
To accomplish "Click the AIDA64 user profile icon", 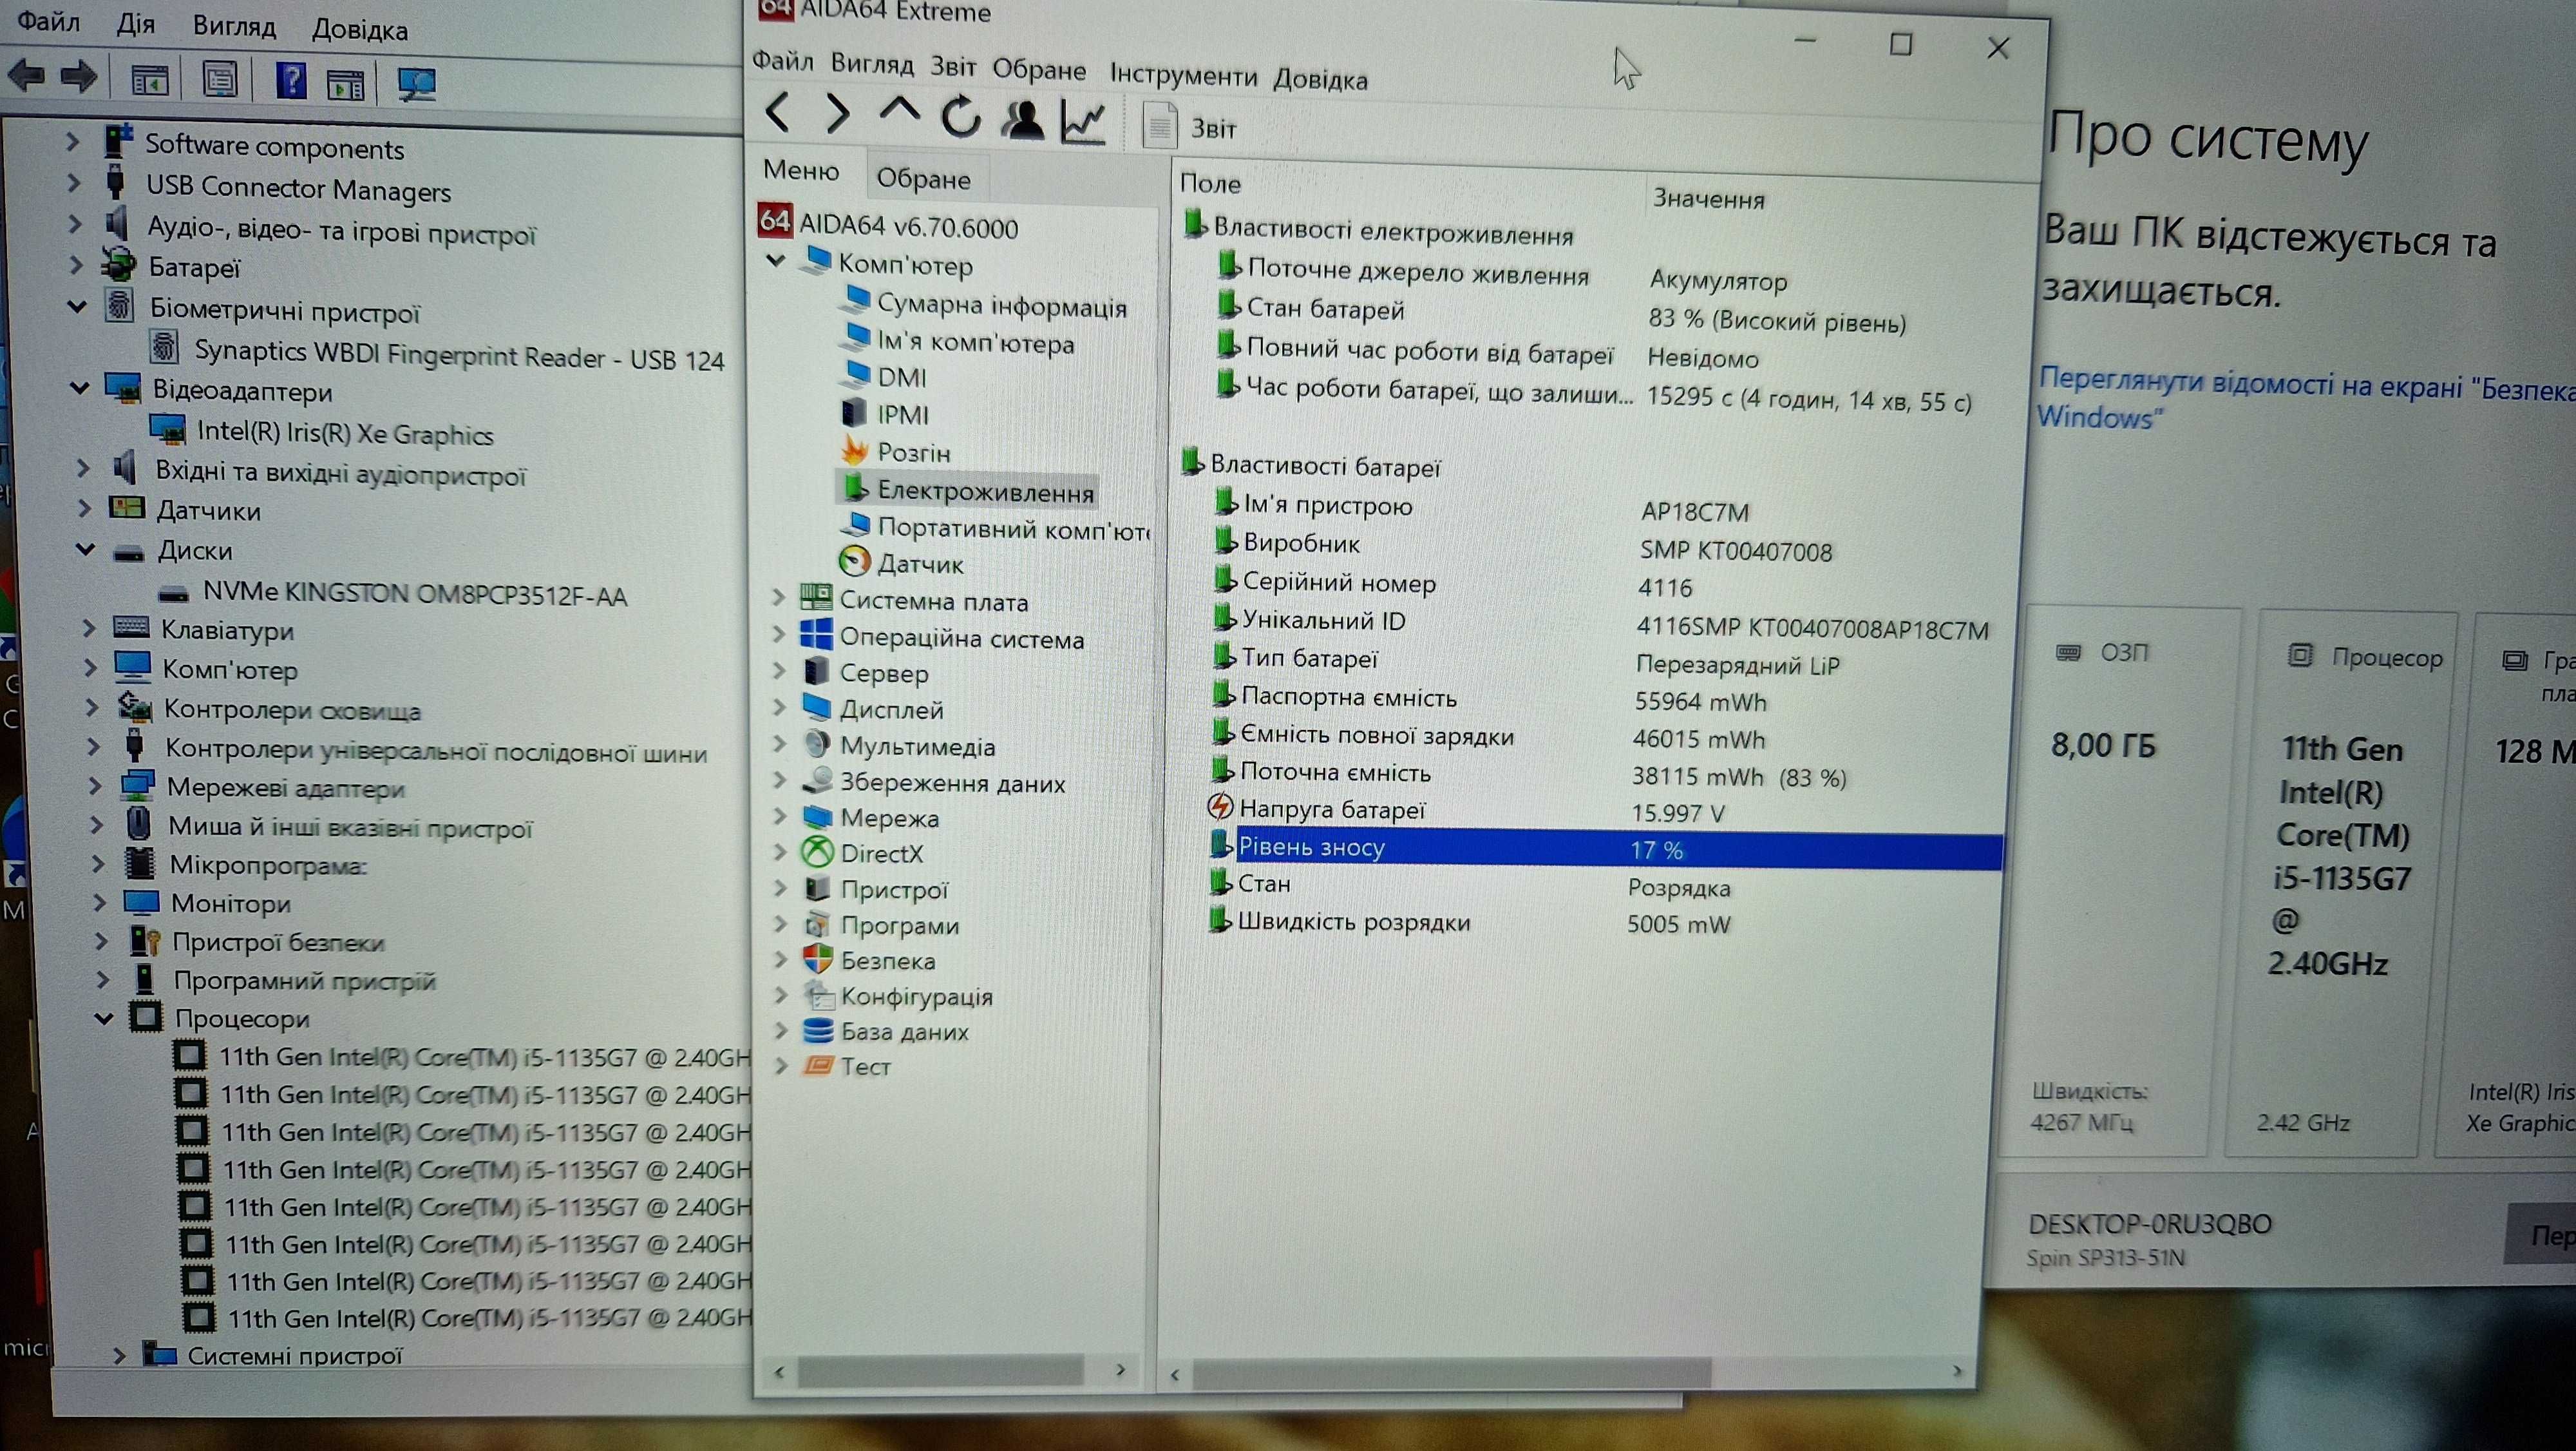I will 1023,120.
